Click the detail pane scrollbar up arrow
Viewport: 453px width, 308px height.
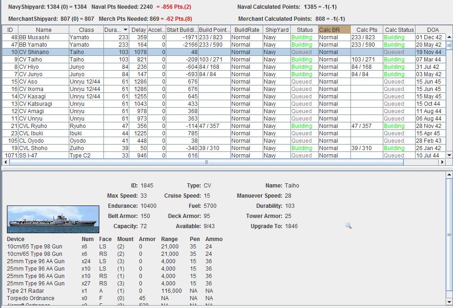449,175
